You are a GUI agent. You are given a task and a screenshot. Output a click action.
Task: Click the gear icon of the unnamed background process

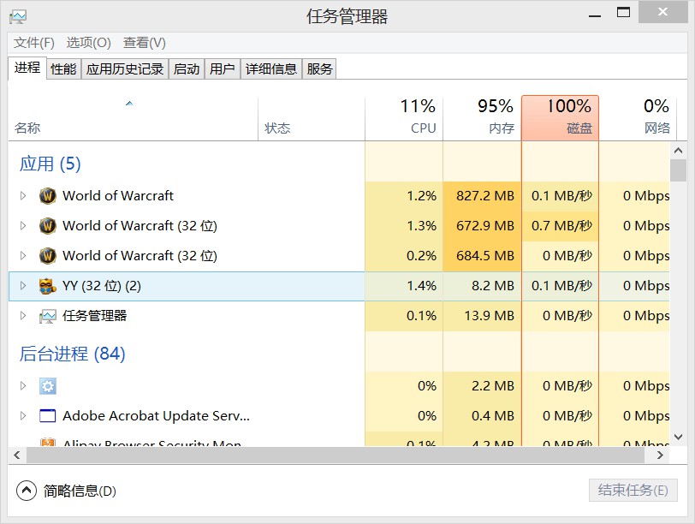click(48, 386)
